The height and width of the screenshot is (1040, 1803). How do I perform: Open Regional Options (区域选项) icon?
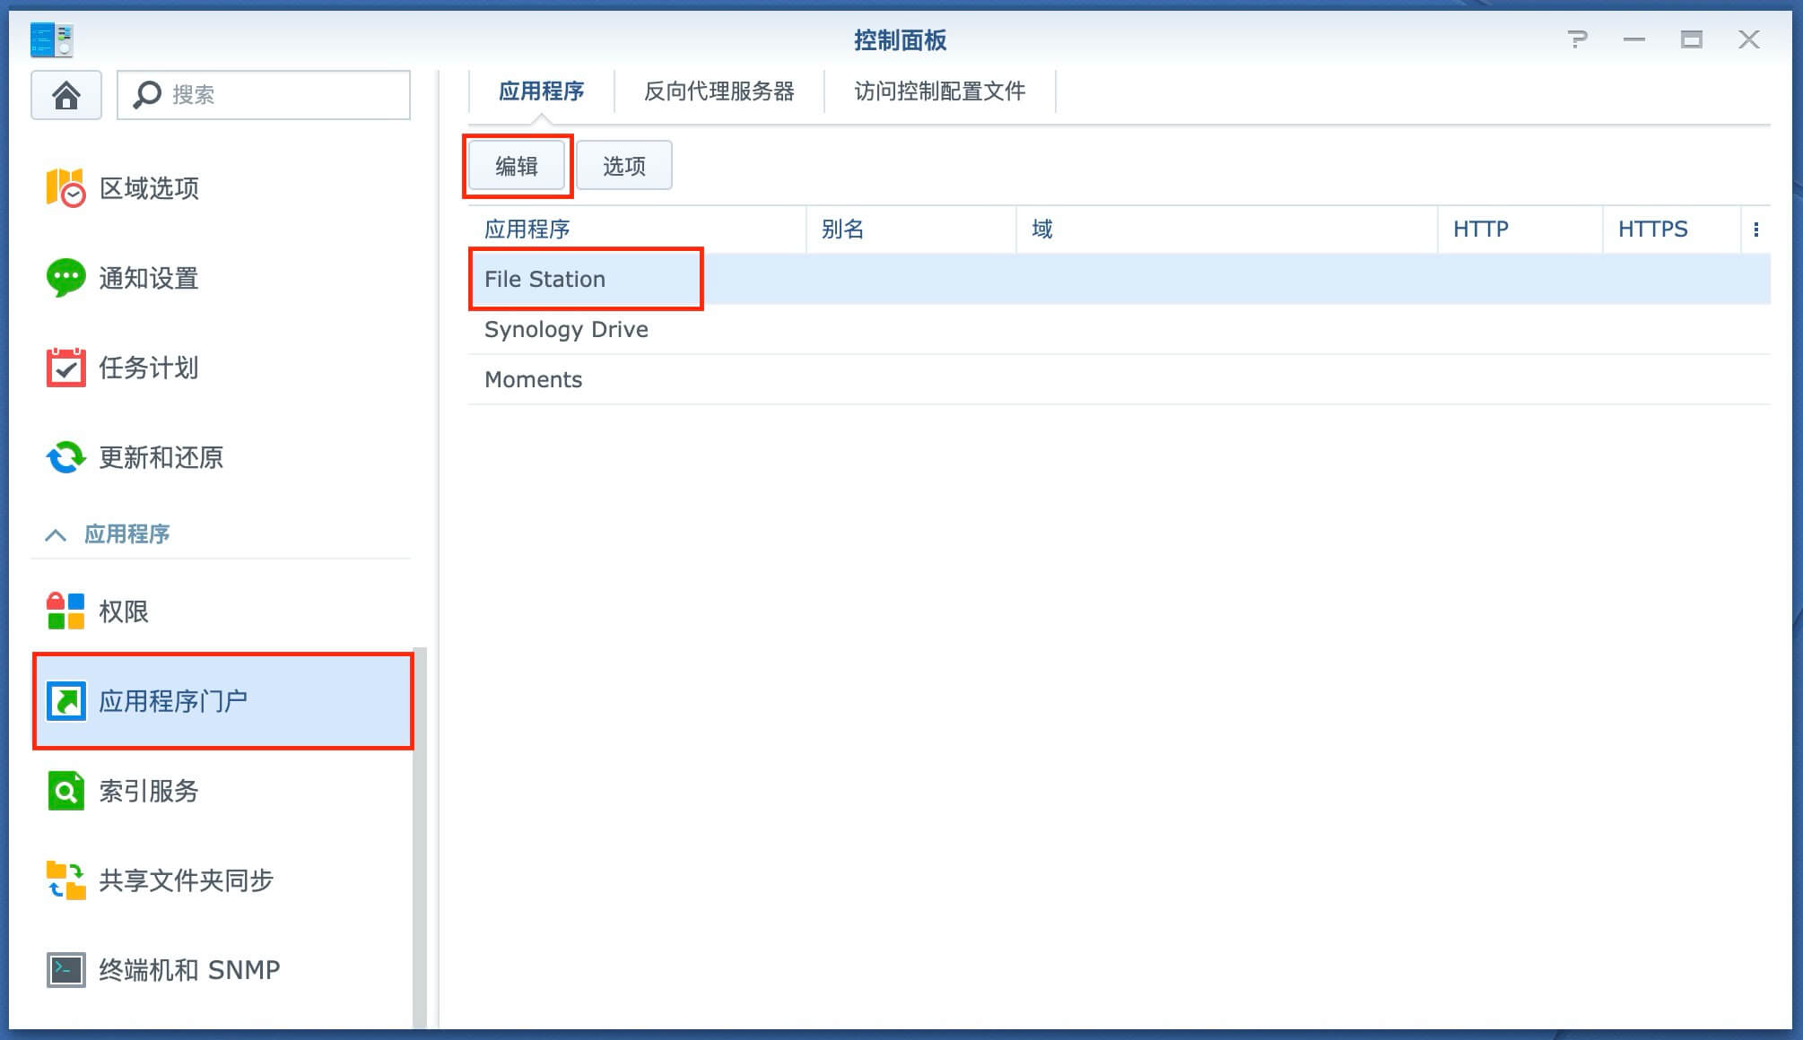[65, 187]
